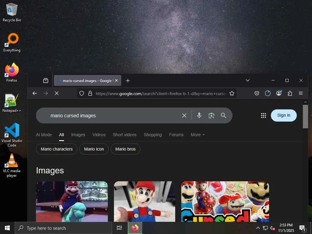Open the Everything search desktop icon
The height and width of the screenshot is (234, 312).
pyautogui.click(x=12, y=43)
